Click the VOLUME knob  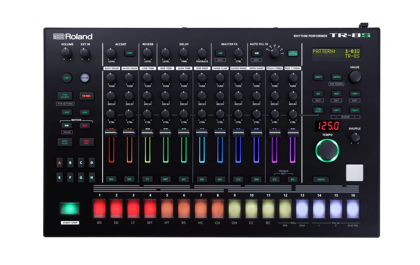click(x=66, y=53)
